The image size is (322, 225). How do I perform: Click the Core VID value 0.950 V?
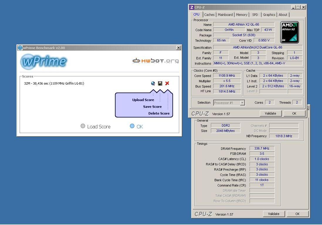coord(264,40)
